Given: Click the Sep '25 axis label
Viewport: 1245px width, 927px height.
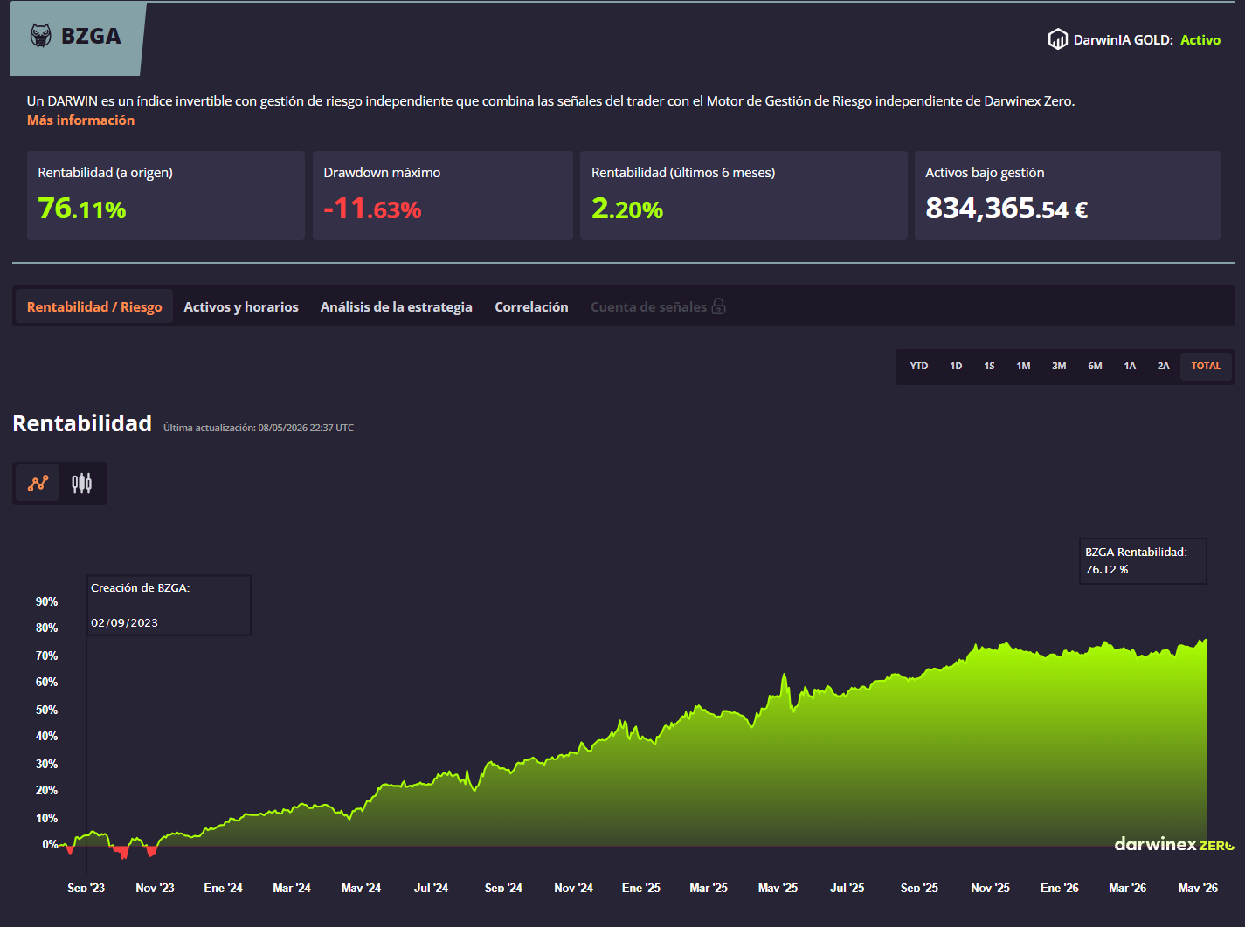Looking at the screenshot, I should tap(919, 888).
